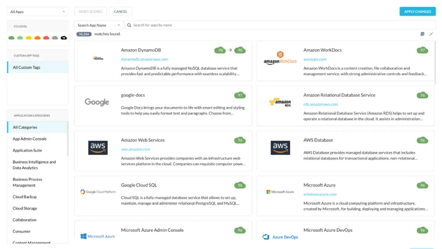The height and width of the screenshot is (249, 442).
Task: Open the awsapps.com link
Action: coord(315,59)
